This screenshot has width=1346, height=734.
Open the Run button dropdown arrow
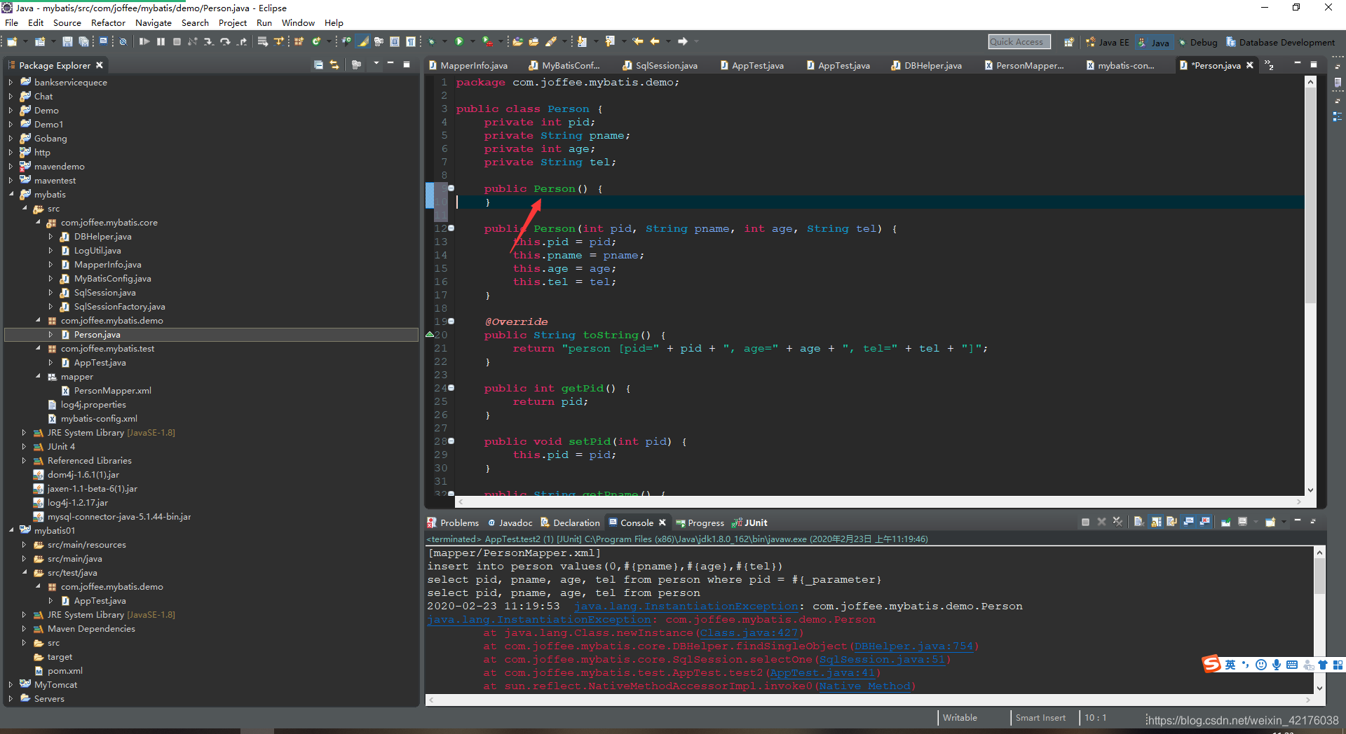point(473,41)
